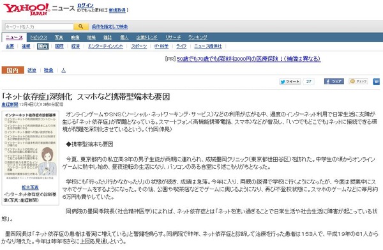Click the ログイン link
This screenshot has width=383, height=250.
click(86, 5)
